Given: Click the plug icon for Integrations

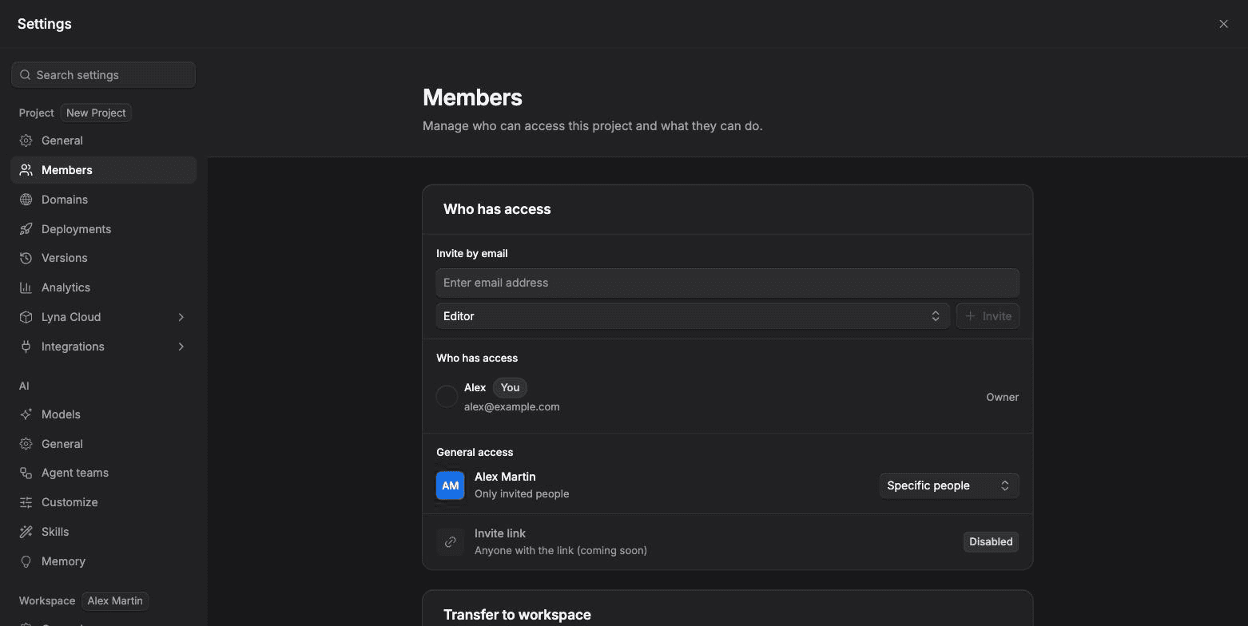Looking at the screenshot, I should [26, 347].
